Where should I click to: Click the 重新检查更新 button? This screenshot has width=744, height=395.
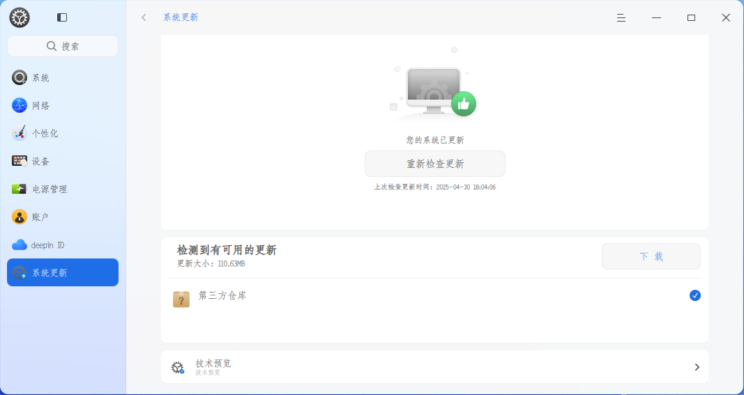(435, 164)
